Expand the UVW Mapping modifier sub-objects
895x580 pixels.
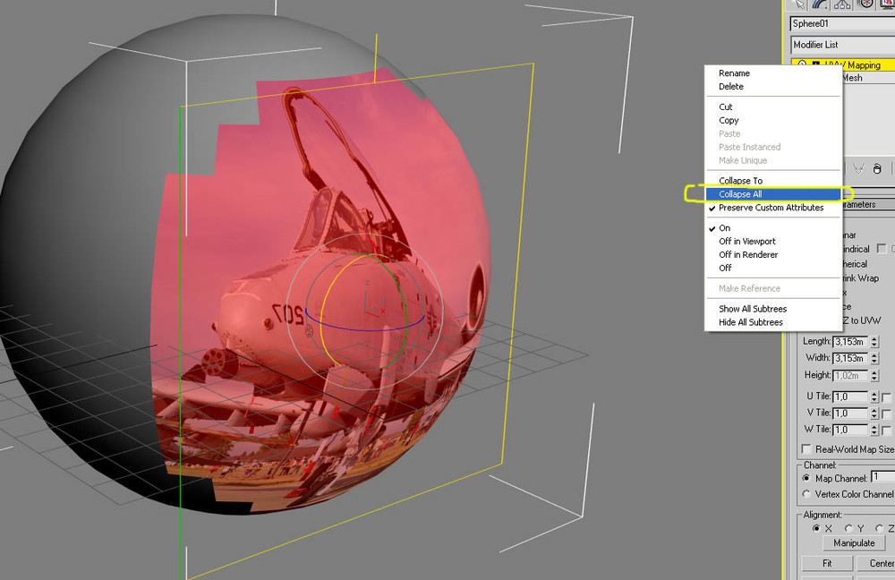pyautogui.click(x=816, y=64)
